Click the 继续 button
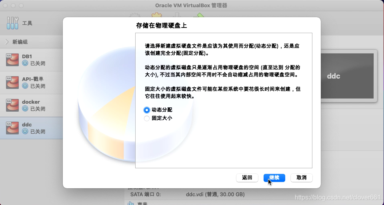This screenshot has width=384, height=205. 274,177
